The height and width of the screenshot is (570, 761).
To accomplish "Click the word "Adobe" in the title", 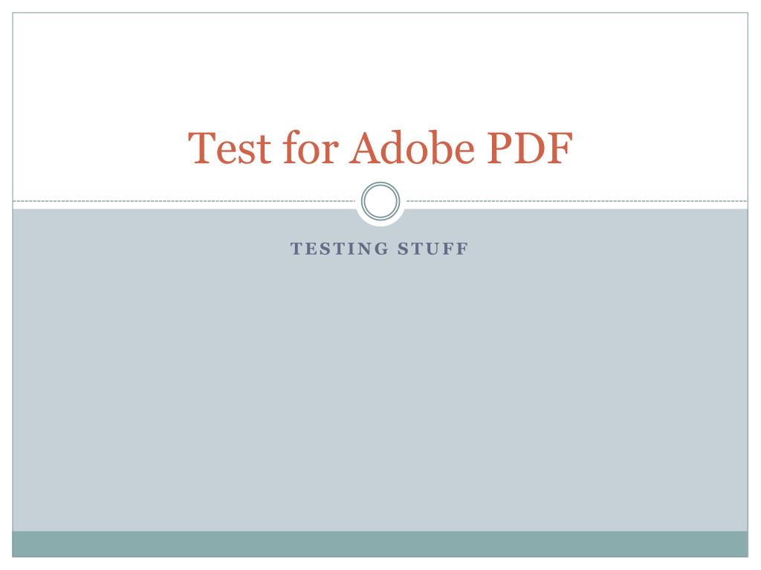I will click(x=412, y=148).
